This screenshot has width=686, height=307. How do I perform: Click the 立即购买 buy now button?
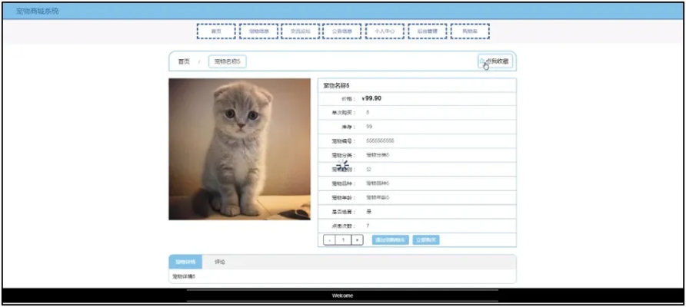point(426,240)
